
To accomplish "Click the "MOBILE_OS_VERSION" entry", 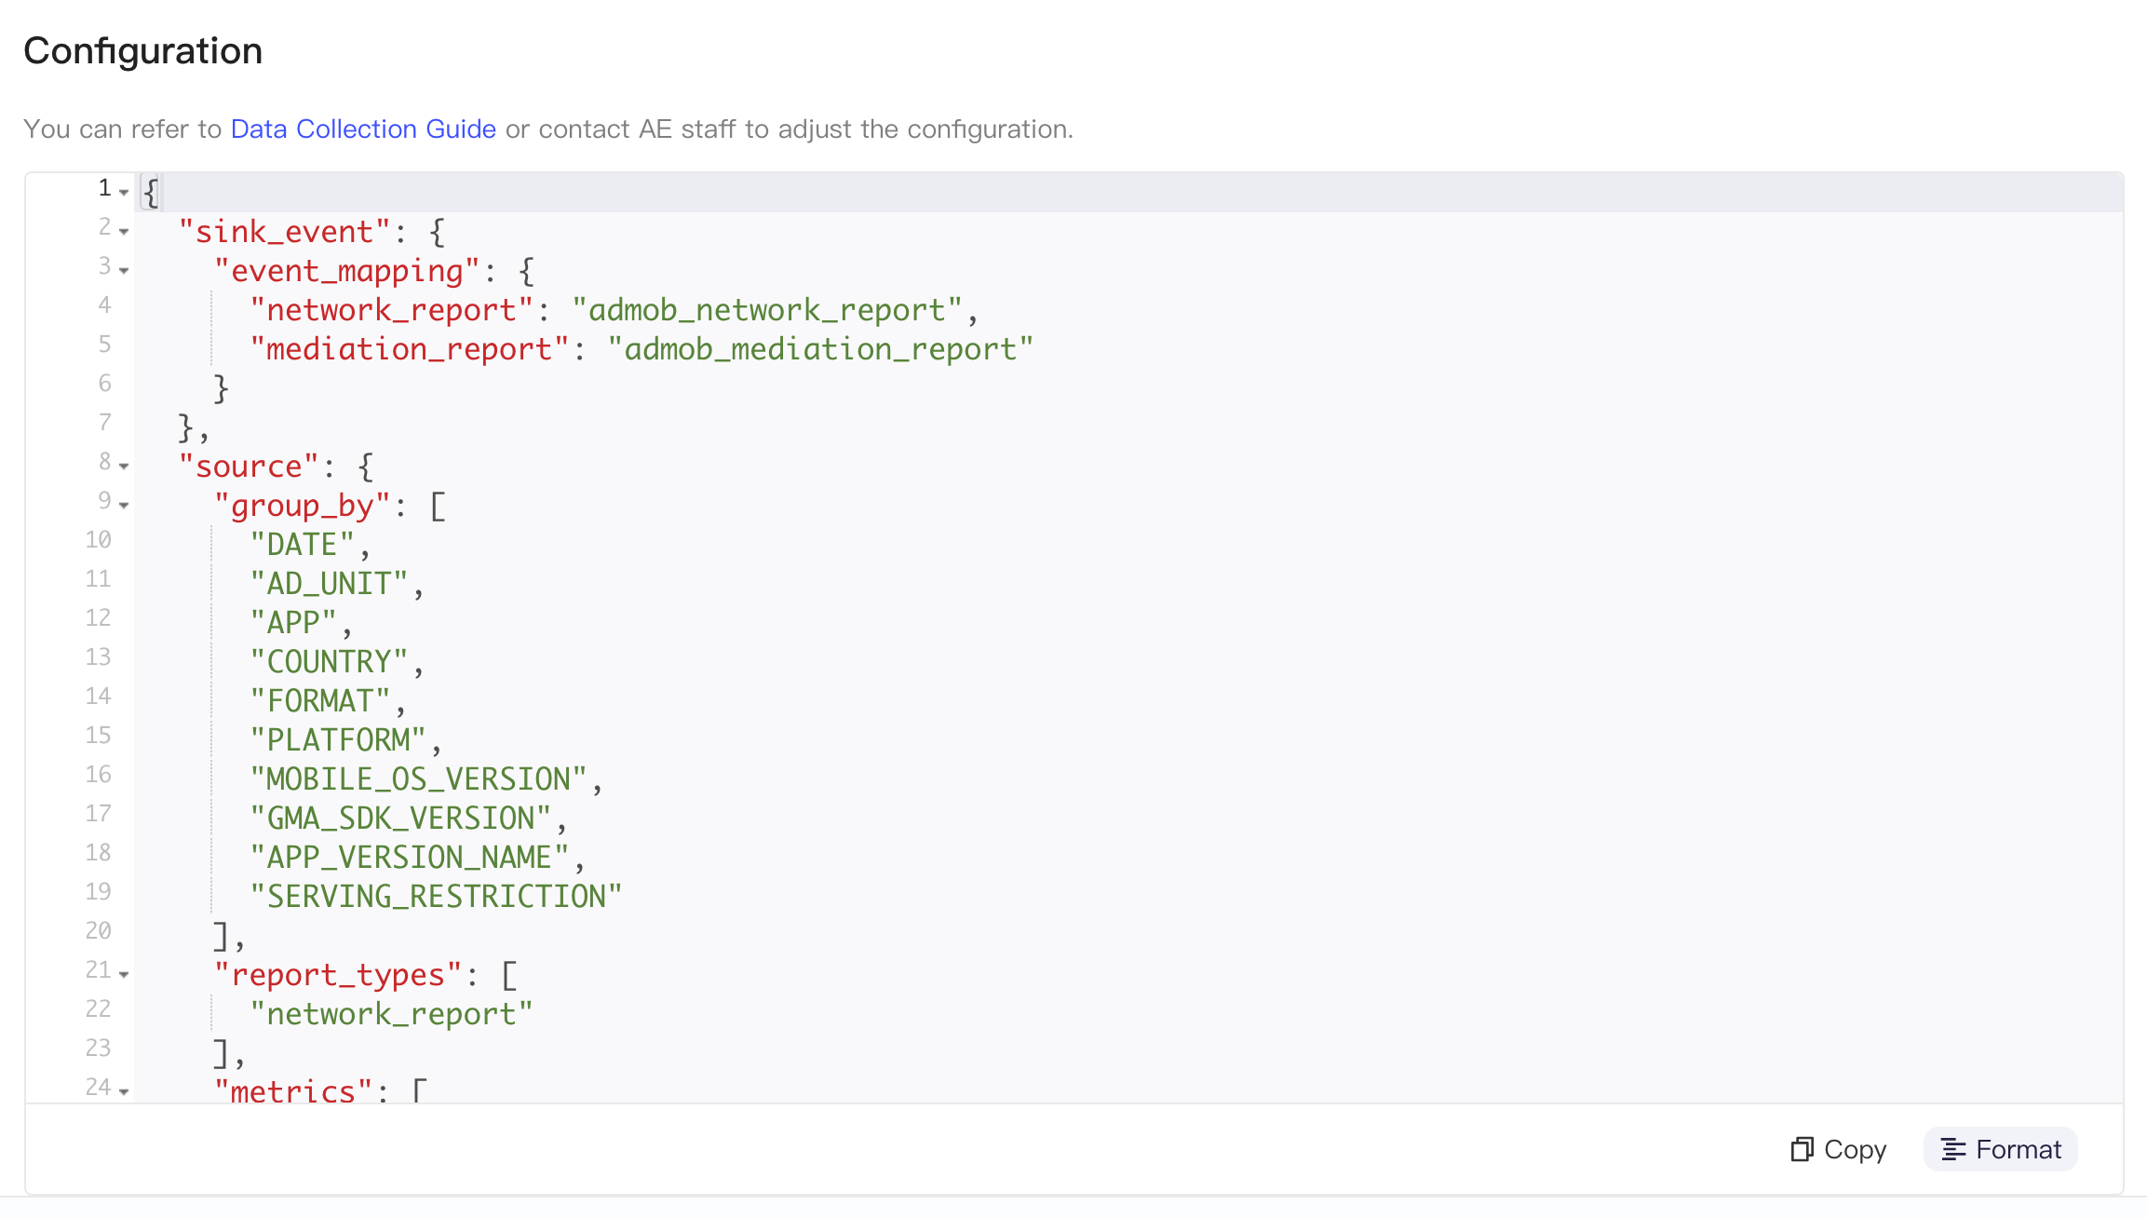I will 418,779.
